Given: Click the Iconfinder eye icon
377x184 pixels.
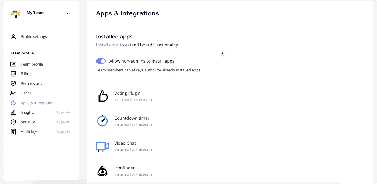Looking at the screenshot, I should point(102,171).
